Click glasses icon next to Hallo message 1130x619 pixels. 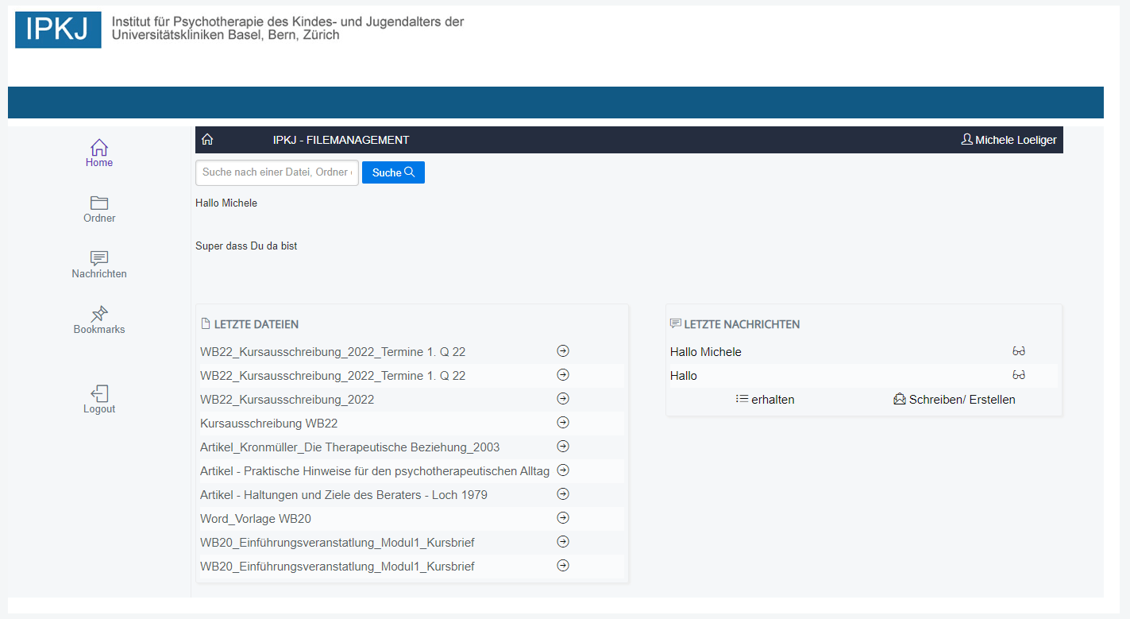point(1019,375)
